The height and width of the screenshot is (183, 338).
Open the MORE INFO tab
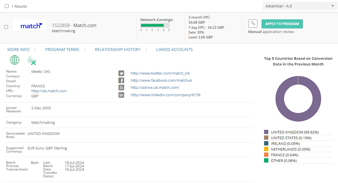click(19, 50)
